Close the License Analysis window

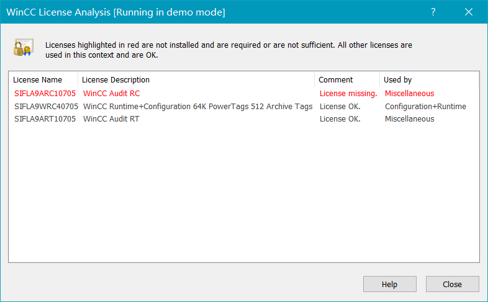(x=469, y=12)
